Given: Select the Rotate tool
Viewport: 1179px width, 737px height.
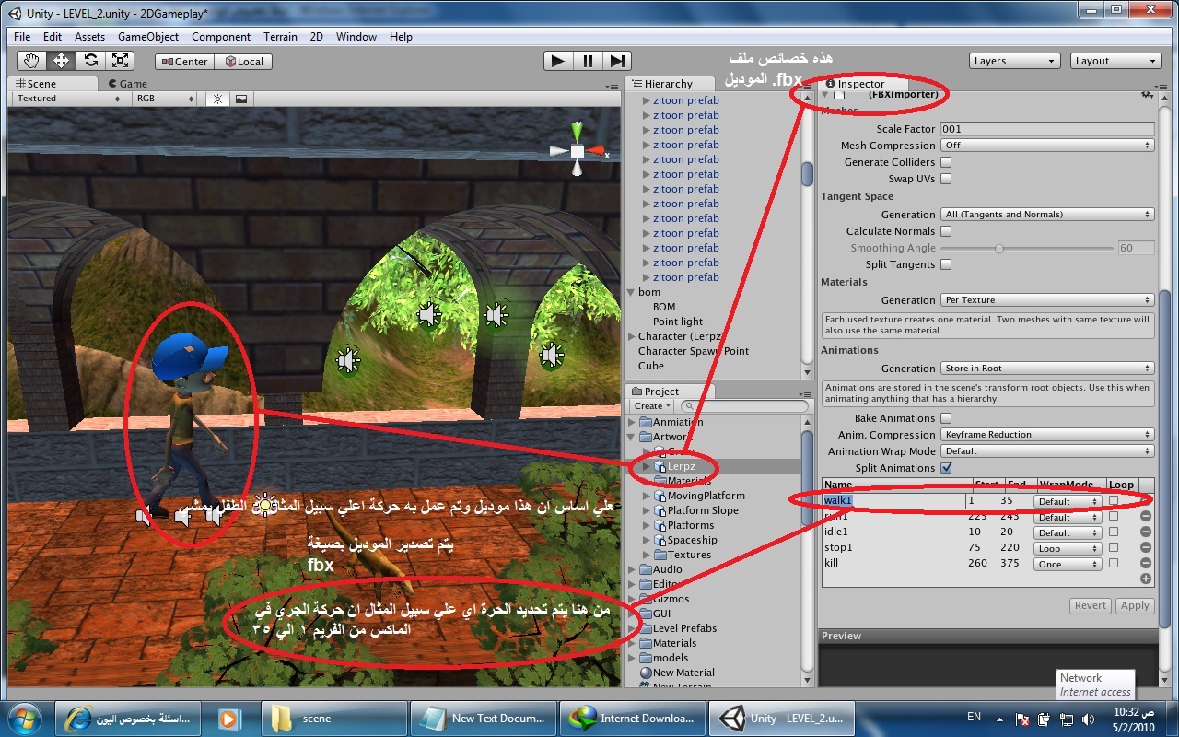Looking at the screenshot, I should click(90, 61).
